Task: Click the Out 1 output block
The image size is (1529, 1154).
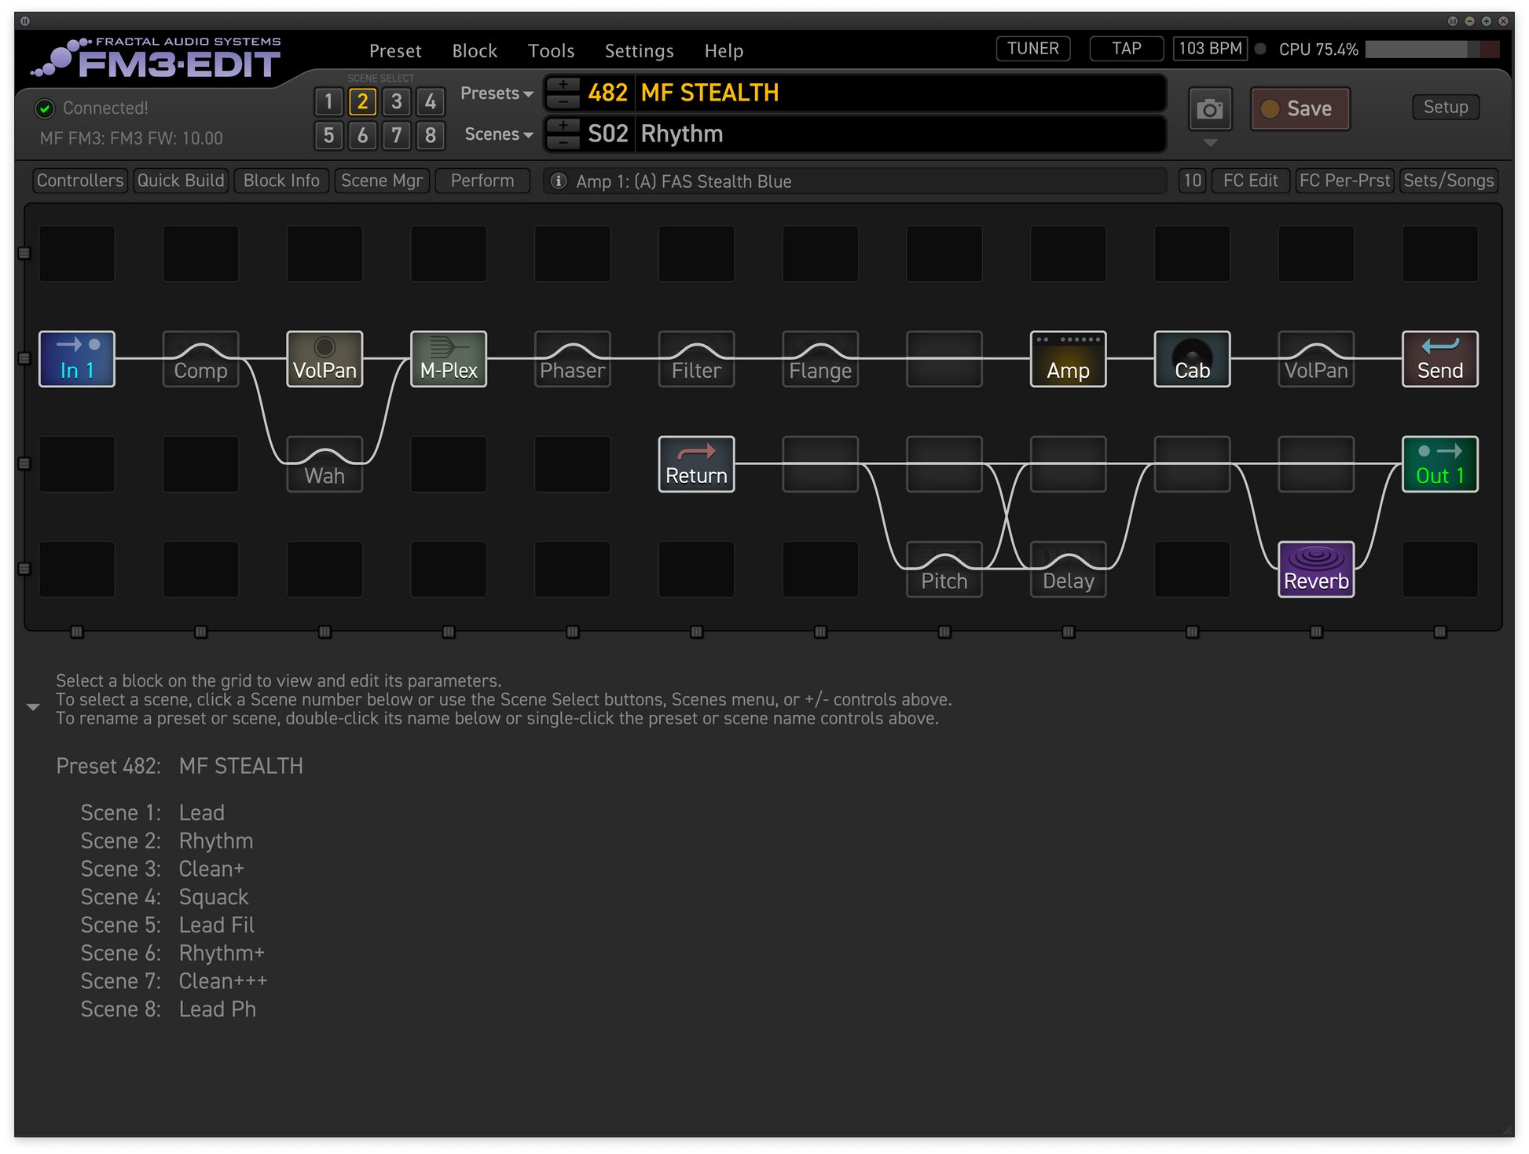Action: pos(1439,464)
